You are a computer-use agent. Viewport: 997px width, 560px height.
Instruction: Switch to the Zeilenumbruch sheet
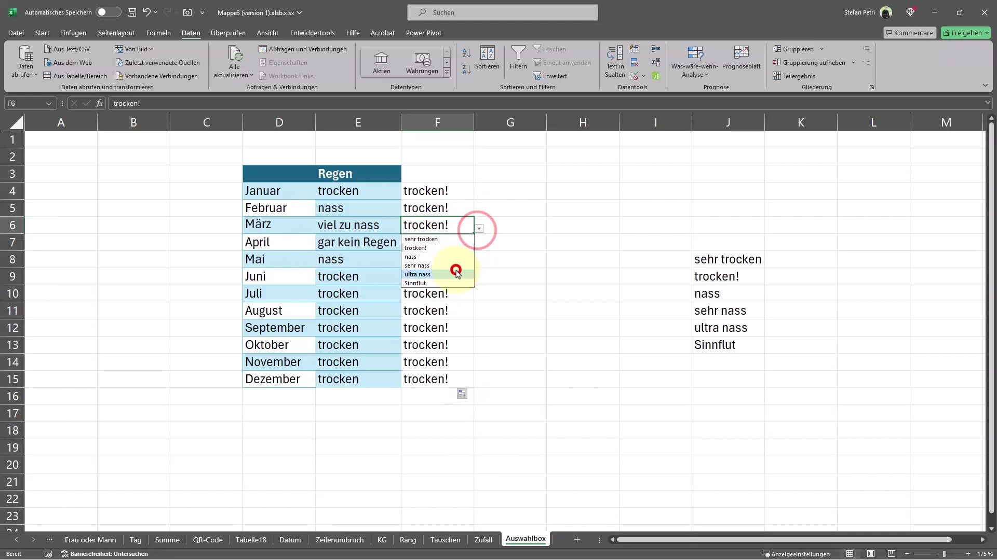(x=340, y=540)
